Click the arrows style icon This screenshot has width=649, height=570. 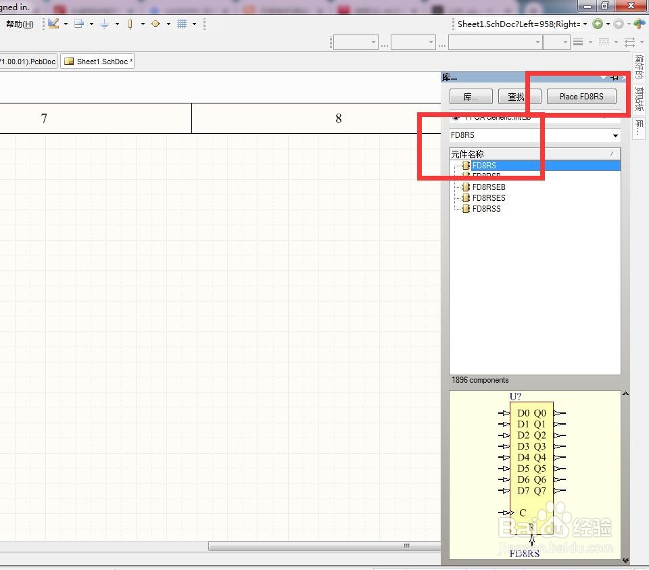click(629, 42)
